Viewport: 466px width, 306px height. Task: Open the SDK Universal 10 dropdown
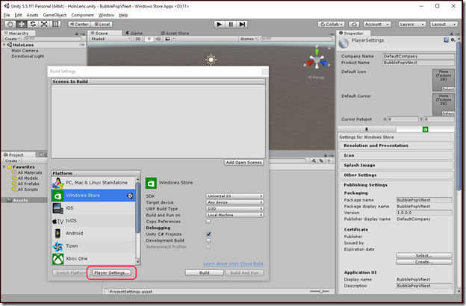(234, 196)
